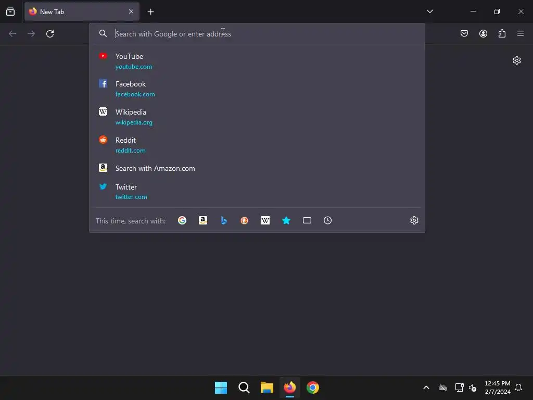Open Firefox View from tab bar

pyautogui.click(x=10, y=11)
